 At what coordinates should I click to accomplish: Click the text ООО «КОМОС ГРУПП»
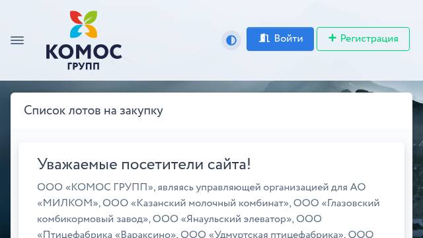pyautogui.click(x=96, y=187)
